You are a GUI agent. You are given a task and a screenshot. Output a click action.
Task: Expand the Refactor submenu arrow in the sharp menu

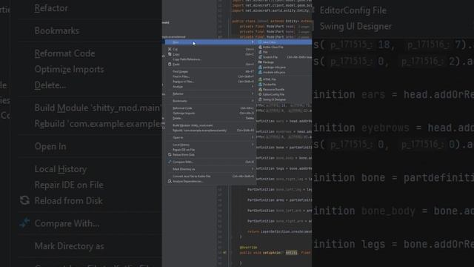click(x=253, y=94)
